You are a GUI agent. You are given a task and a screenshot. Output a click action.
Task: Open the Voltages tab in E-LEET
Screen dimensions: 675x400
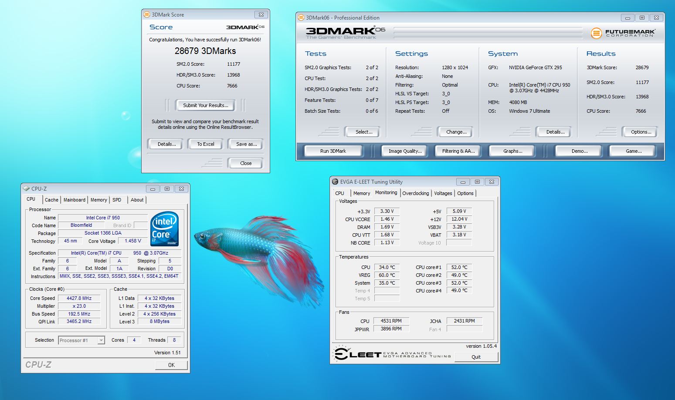pyautogui.click(x=443, y=193)
